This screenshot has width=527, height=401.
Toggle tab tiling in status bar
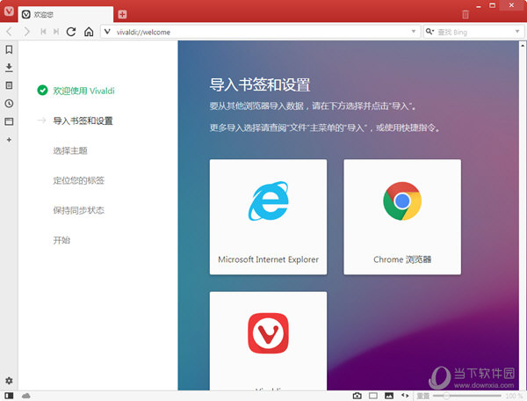(x=373, y=396)
